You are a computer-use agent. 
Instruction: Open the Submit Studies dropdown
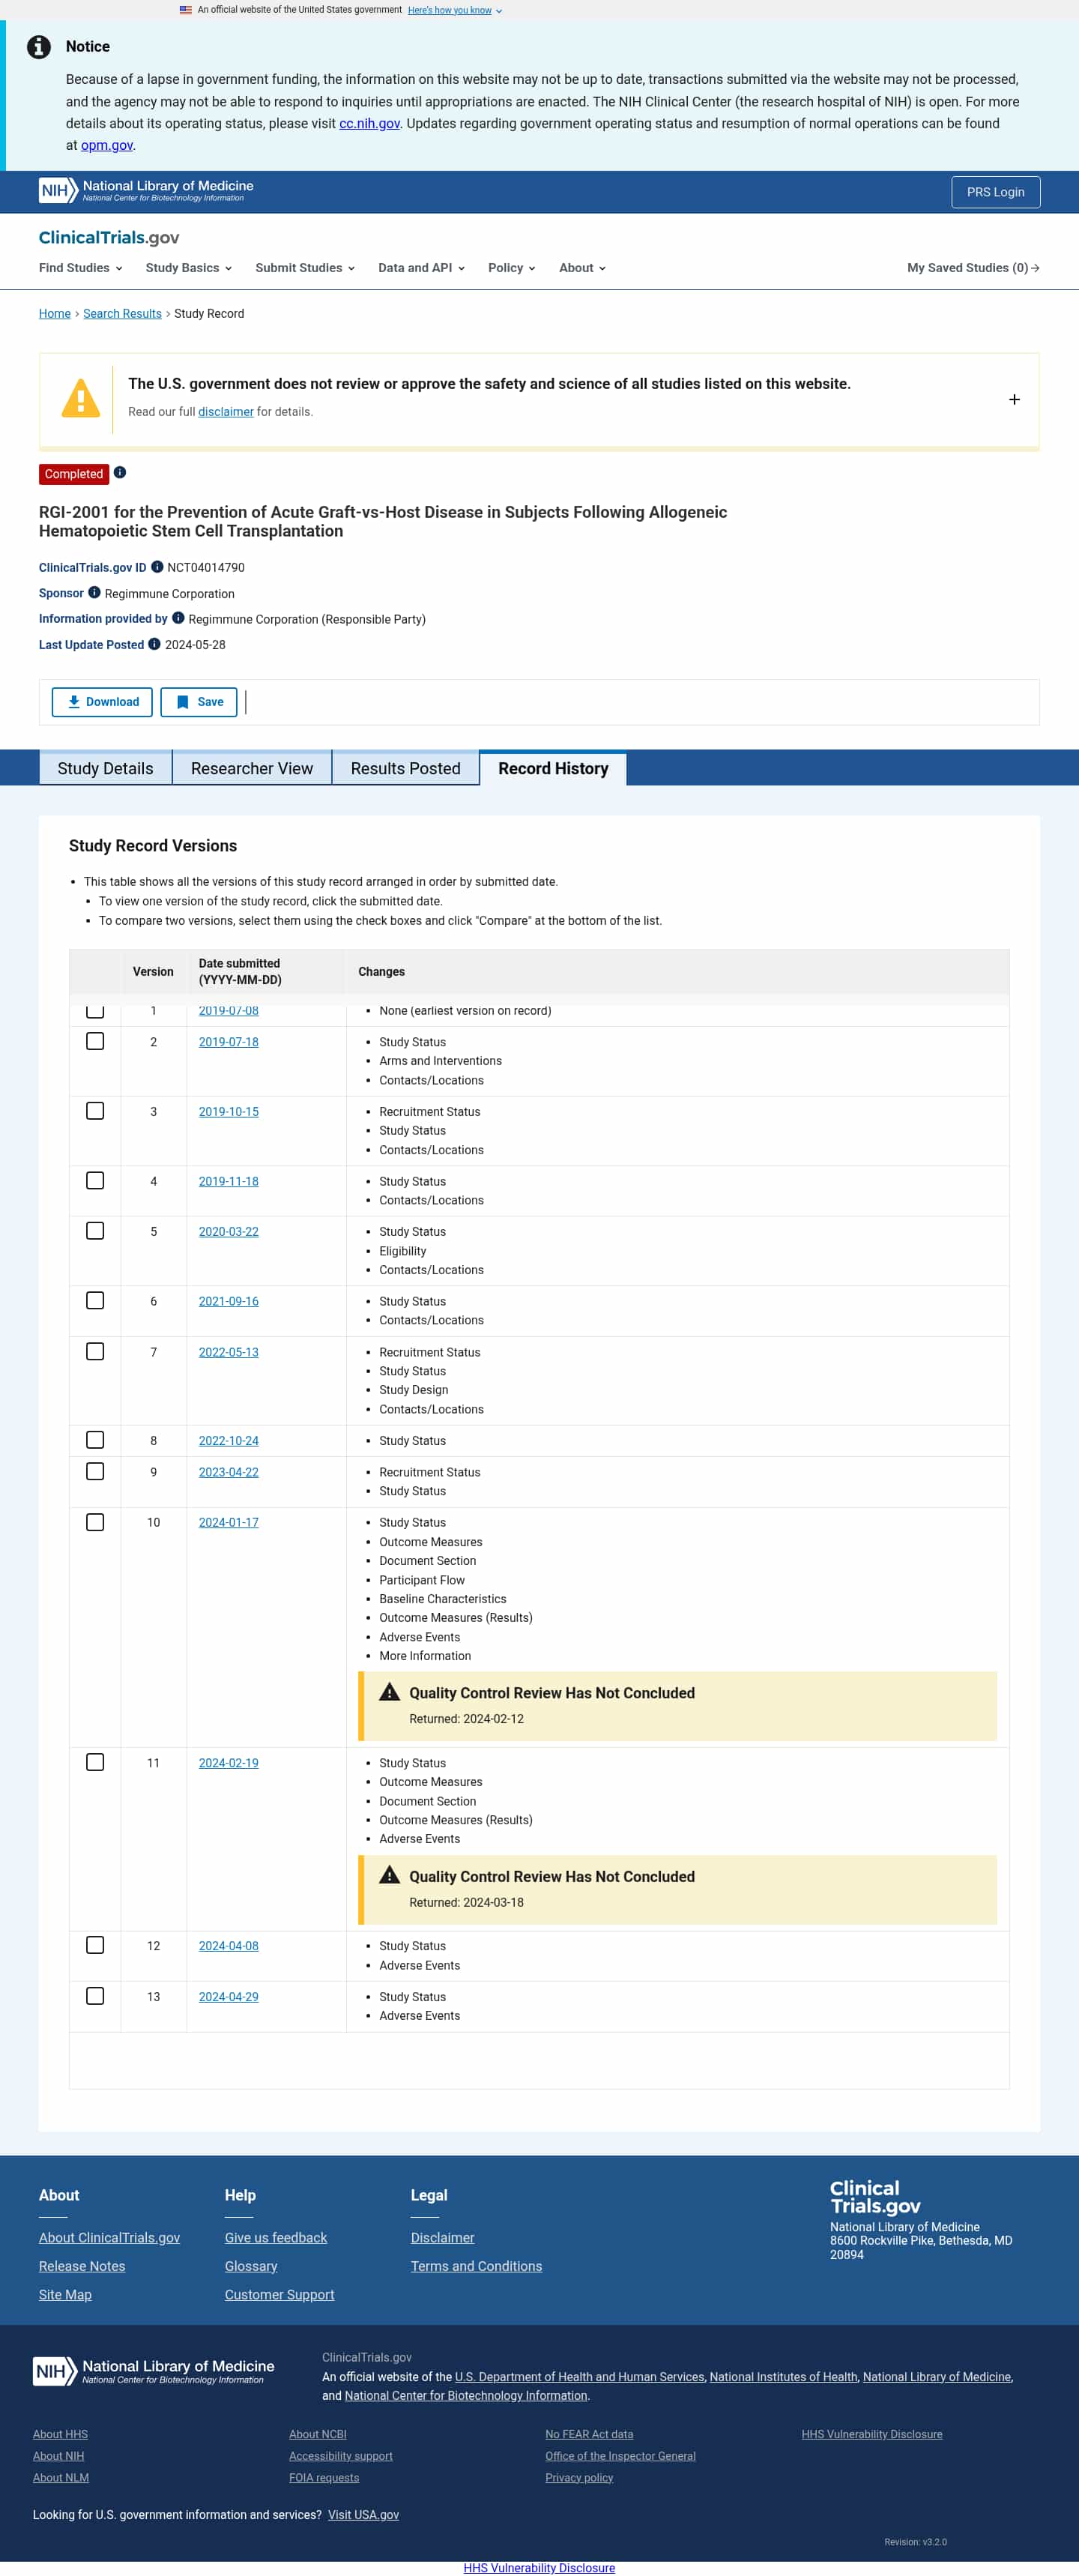(305, 268)
